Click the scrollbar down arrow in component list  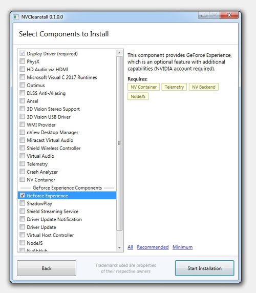click(x=119, y=248)
